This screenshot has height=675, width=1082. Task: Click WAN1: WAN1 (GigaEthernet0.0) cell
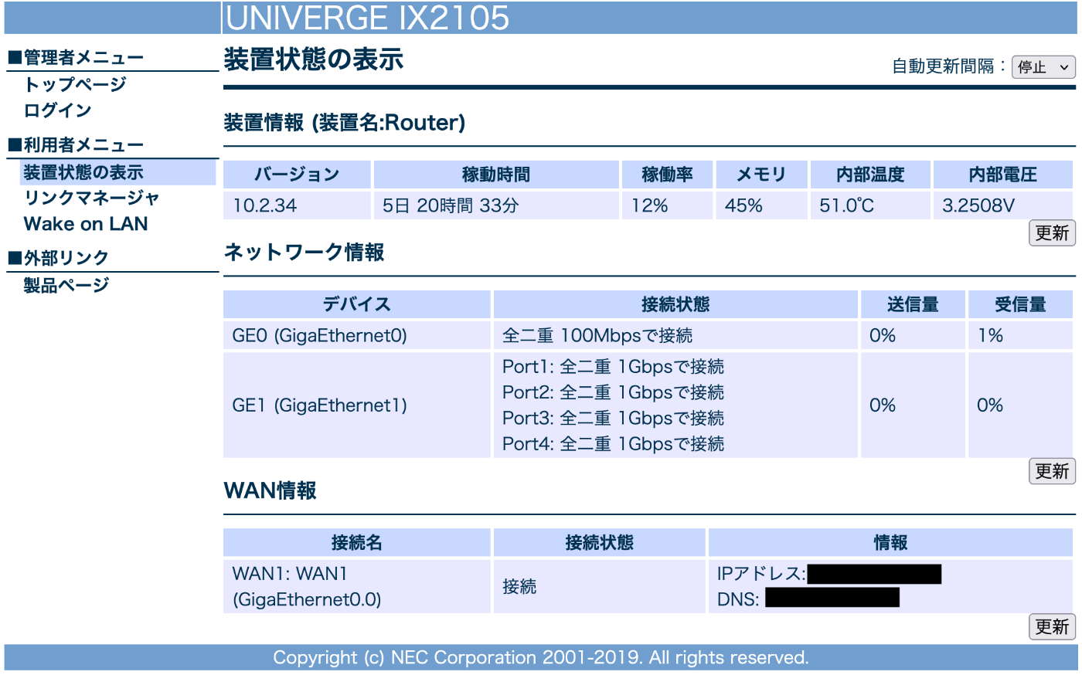pyautogui.click(x=357, y=587)
